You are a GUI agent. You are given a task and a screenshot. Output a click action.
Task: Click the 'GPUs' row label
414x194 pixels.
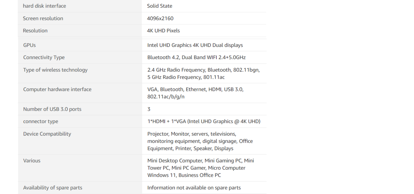pyautogui.click(x=29, y=45)
